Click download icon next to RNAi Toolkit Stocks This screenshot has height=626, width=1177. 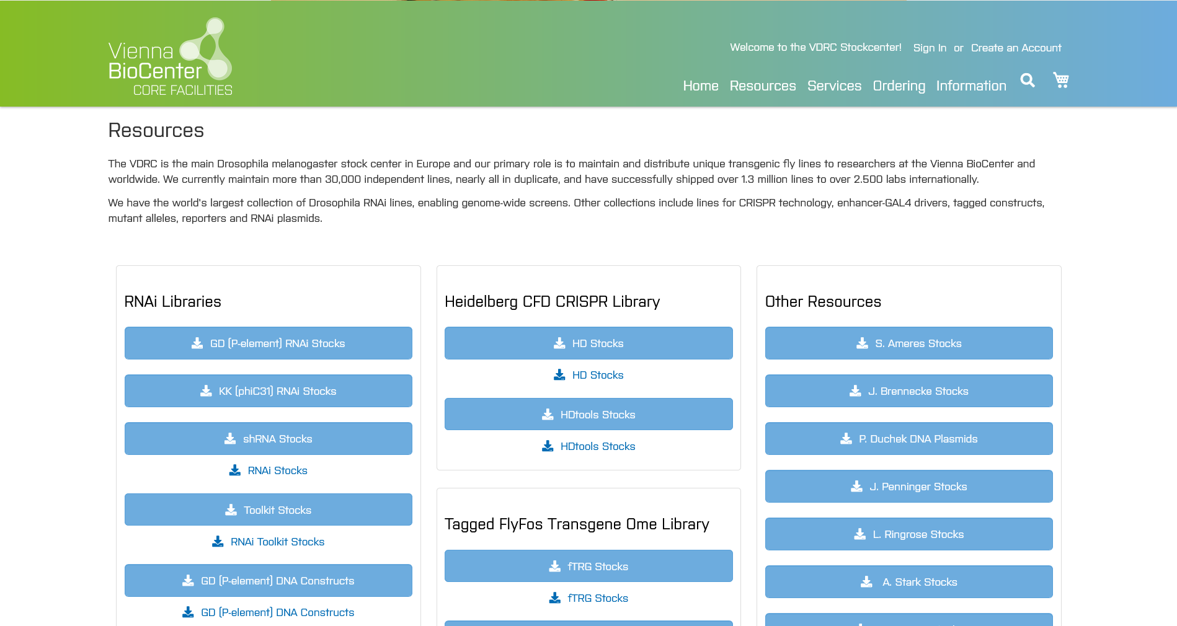218,542
